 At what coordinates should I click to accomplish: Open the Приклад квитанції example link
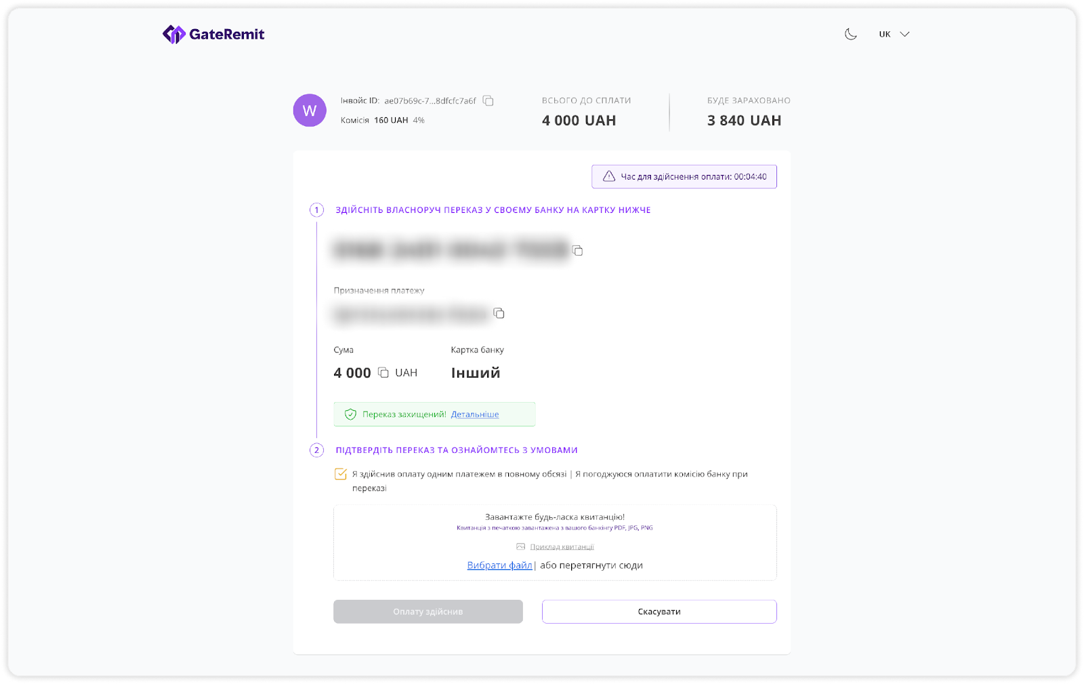point(562,546)
